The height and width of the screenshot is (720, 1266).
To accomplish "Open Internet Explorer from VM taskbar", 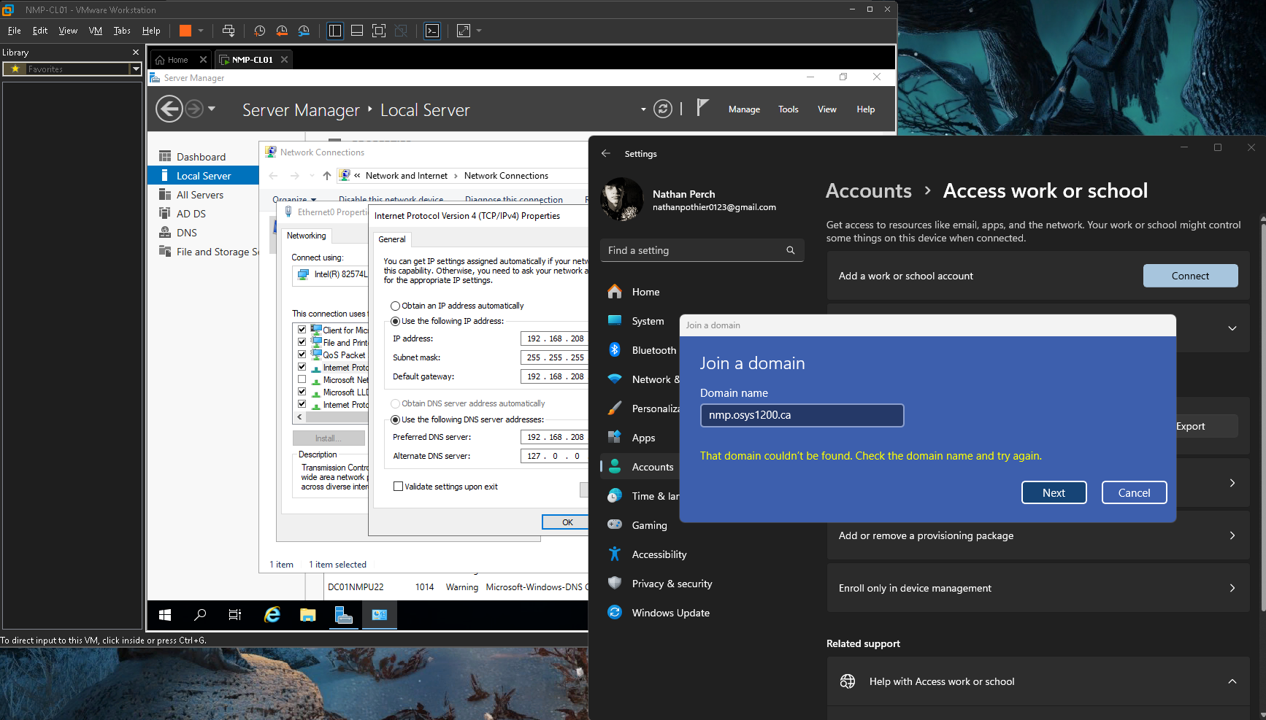I will pyautogui.click(x=272, y=615).
